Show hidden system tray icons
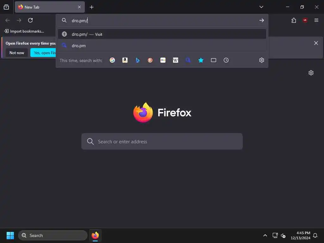This screenshot has height=243, width=324. (265, 235)
